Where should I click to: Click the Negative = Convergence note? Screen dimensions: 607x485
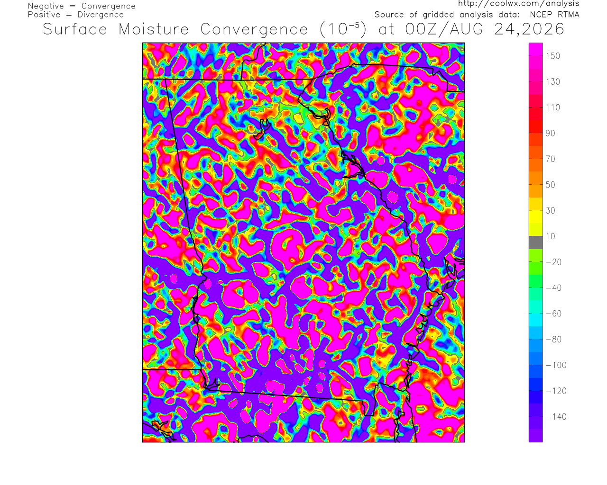(x=82, y=6)
